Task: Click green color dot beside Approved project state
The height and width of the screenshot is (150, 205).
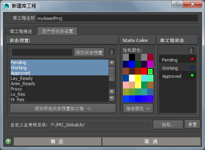Action: 192,75
